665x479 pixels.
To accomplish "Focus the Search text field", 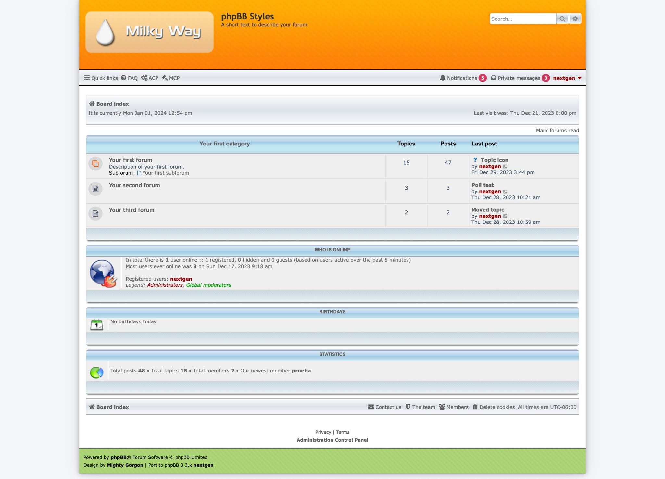I will click(522, 19).
